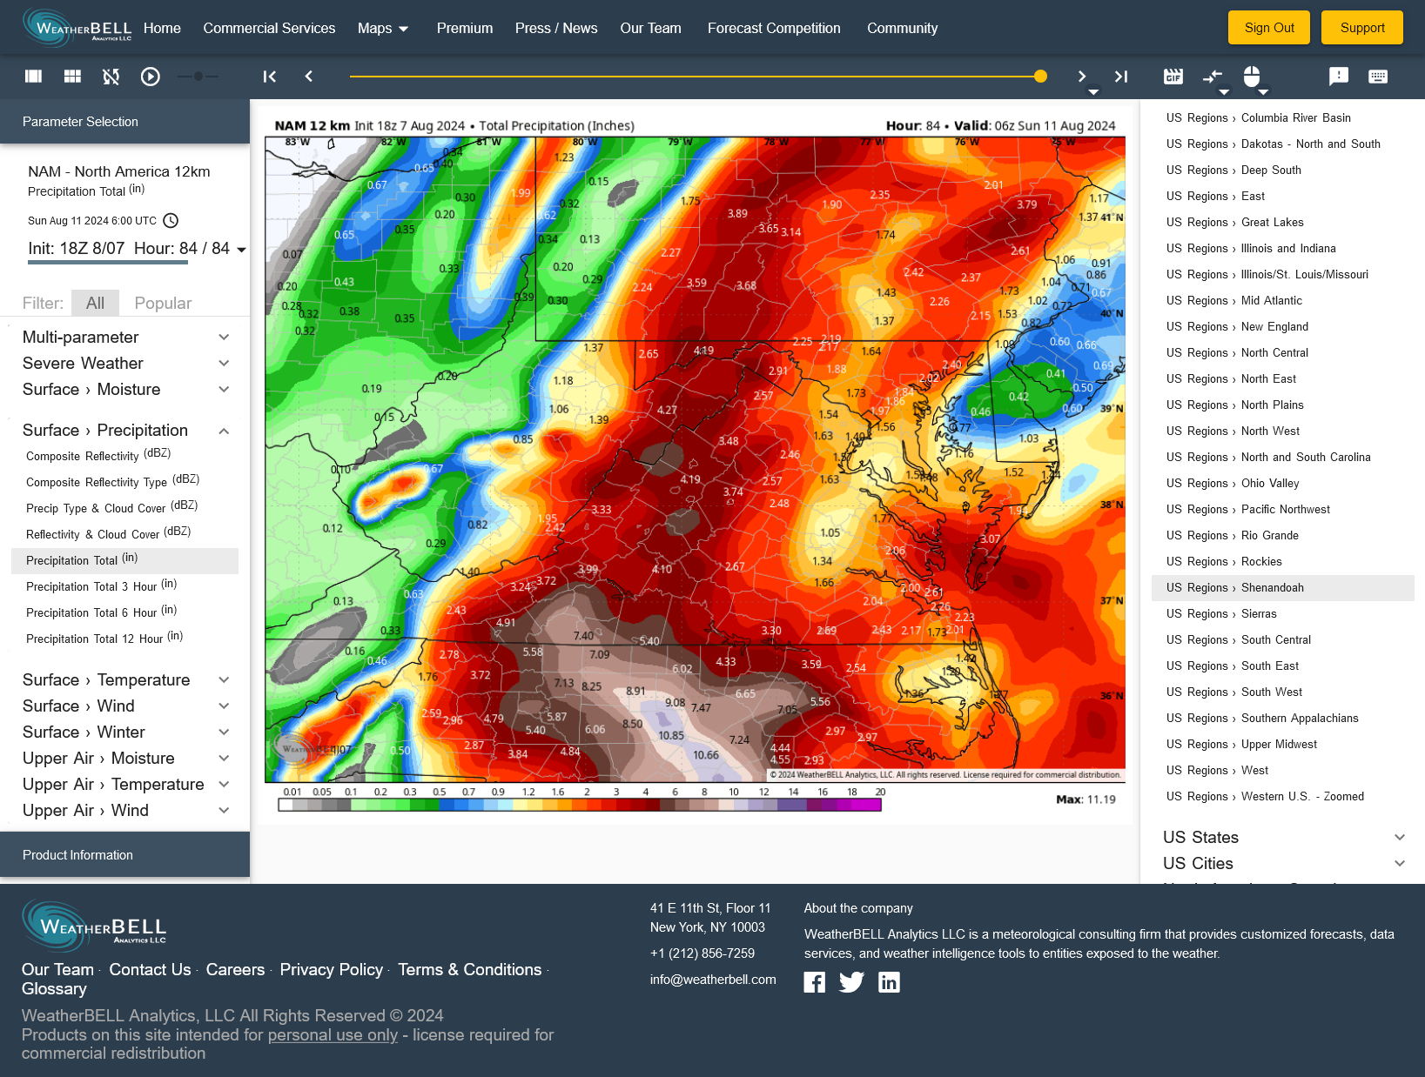Click the WeatherBELL footer logo
Viewport: 1425px width, 1077px height.
94,926
